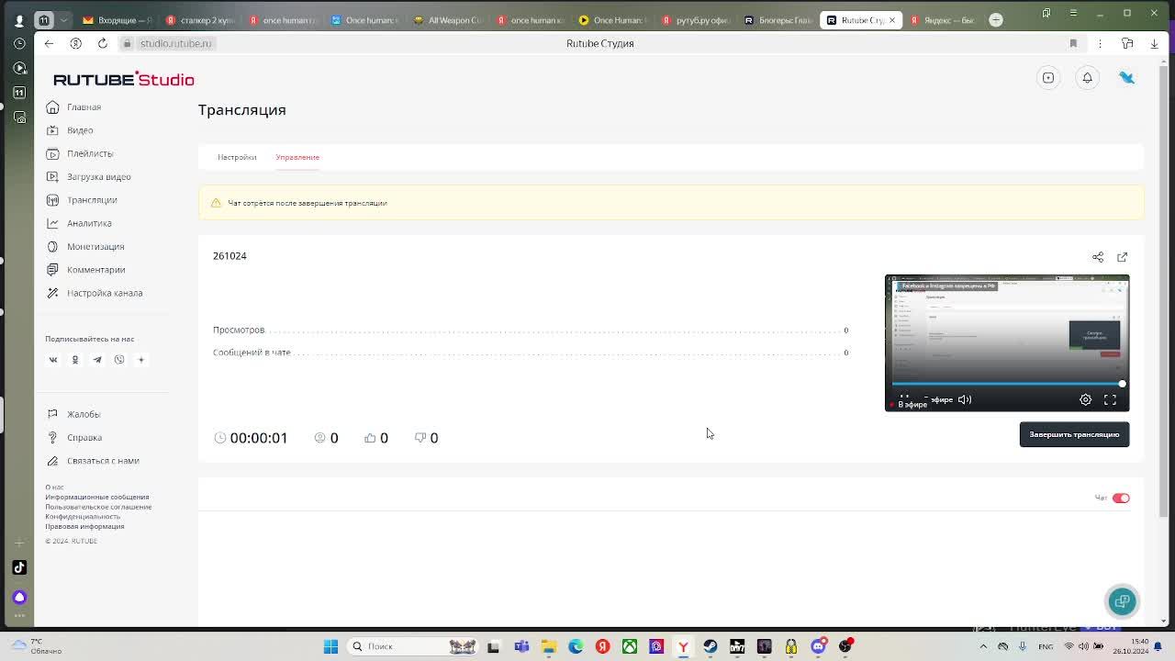Share the broadcast via share icon

pyautogui.click(x=1098, y=257)
